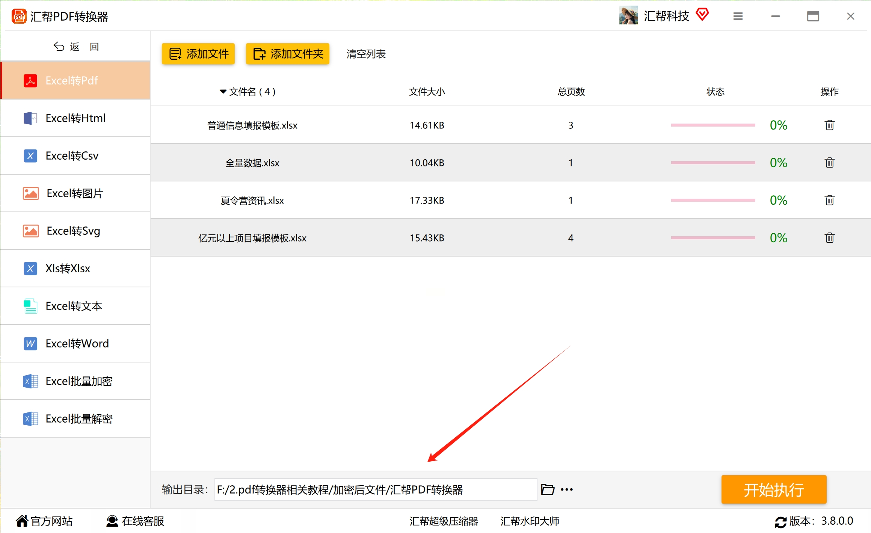Viewport: 871px width, 533px height.
Task: Click the Word icon beside Excel转Word
Action: (x=30, y=343)
